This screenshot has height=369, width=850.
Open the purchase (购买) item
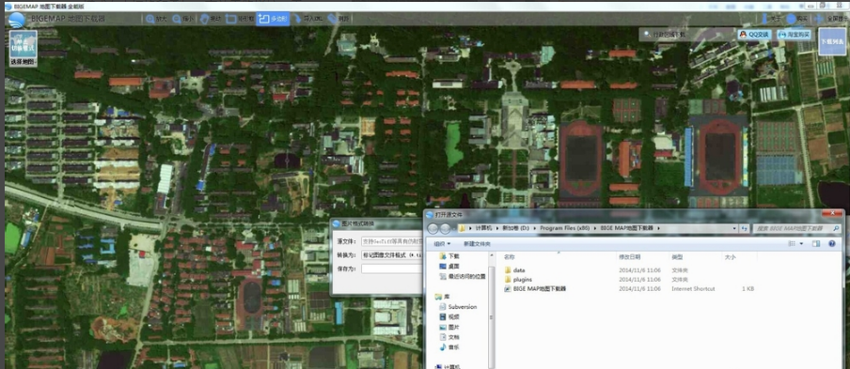[797, 19]
